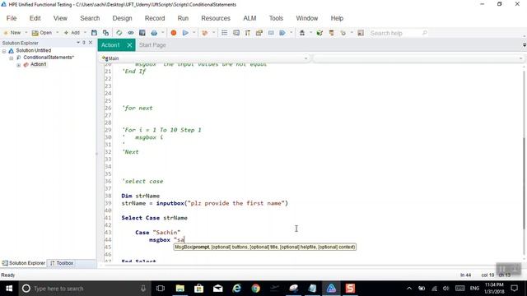Click the Windows Start button
Viewport: 527px width, 296px height.
[x=9, y=289]
